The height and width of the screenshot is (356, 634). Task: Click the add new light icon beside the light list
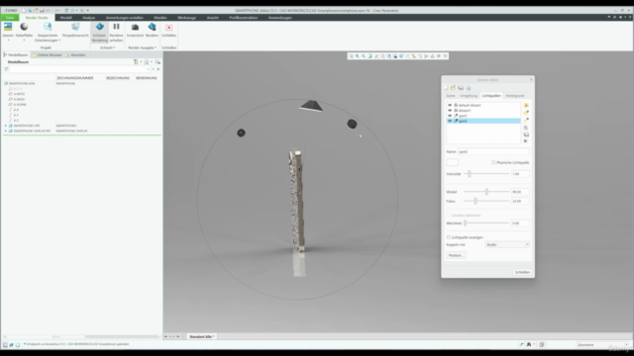click(x=526, y=106)
